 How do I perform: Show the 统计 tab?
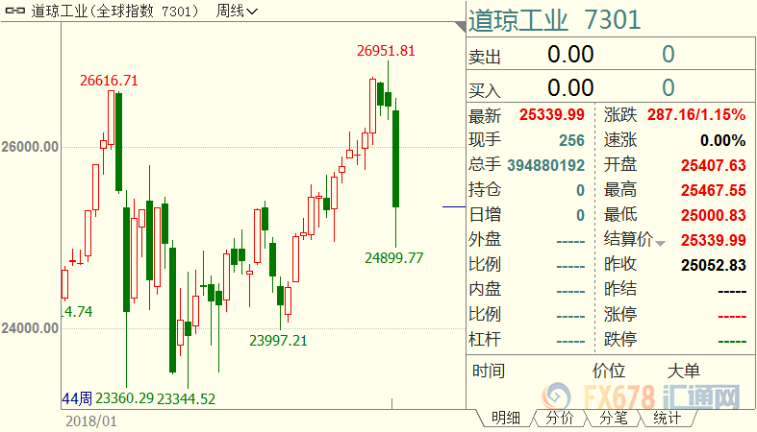click(x=667, y=419)
